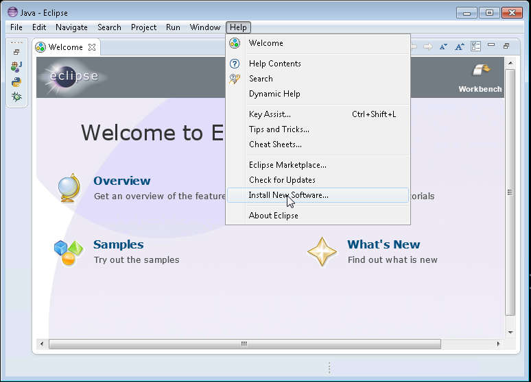Open the Overview link
531x382 pixels.
[x=122, y=181]
